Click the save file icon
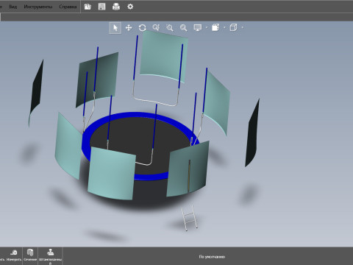 (101, 7)
